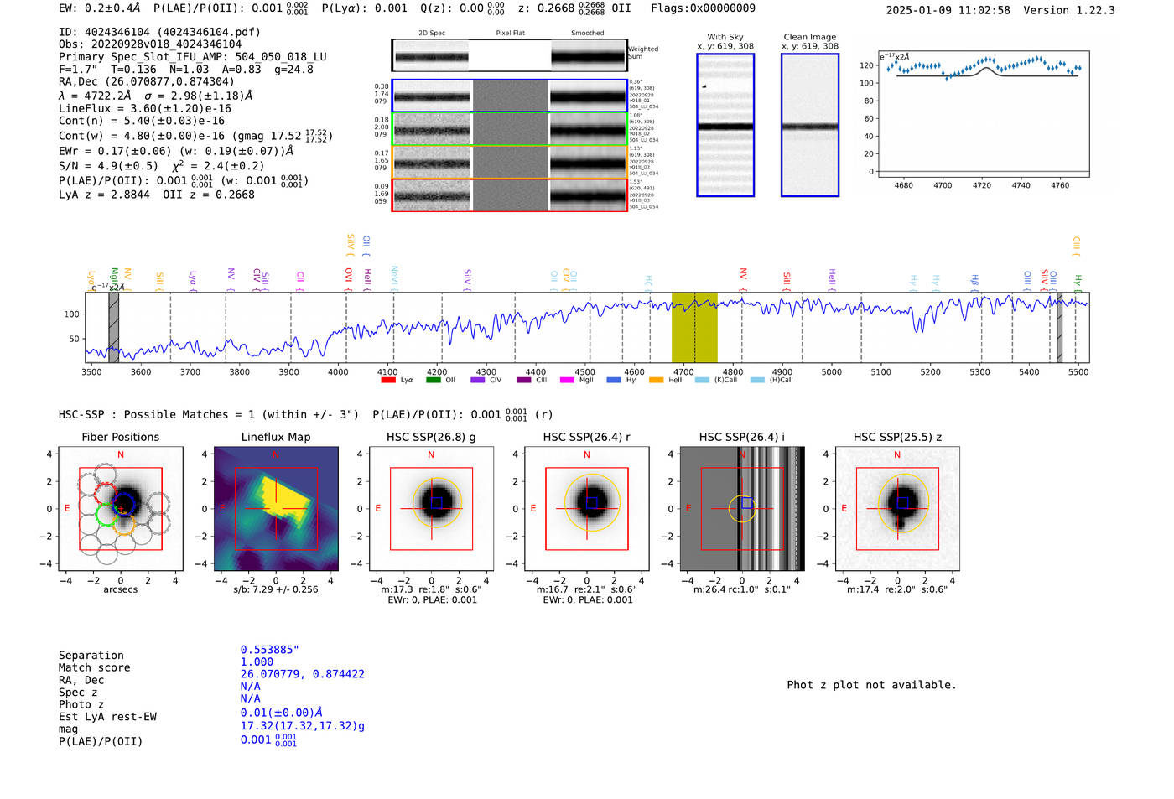Image resolution: width=1174 pixels, height=799 pixels.
Task: Click the MgII magenta legend swatch
Action: click(567, 380)
